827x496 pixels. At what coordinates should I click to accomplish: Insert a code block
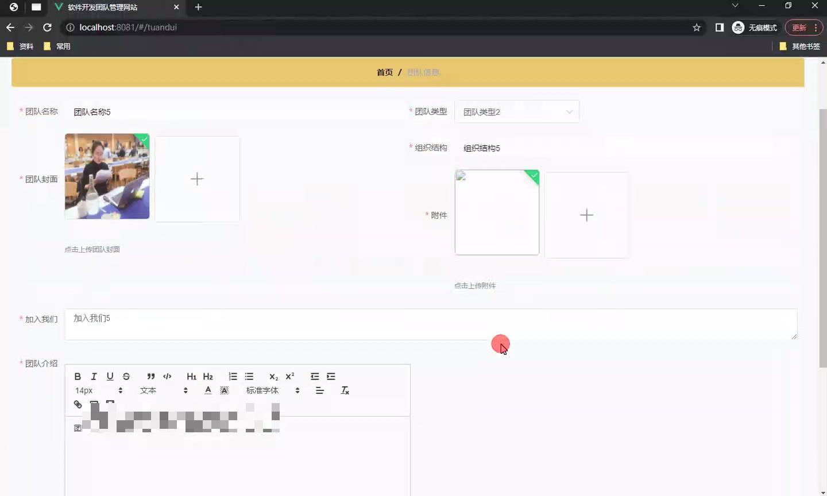(167, 377)
